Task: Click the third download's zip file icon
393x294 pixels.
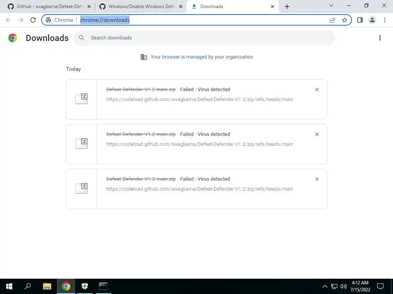Action: click(81, 188)
